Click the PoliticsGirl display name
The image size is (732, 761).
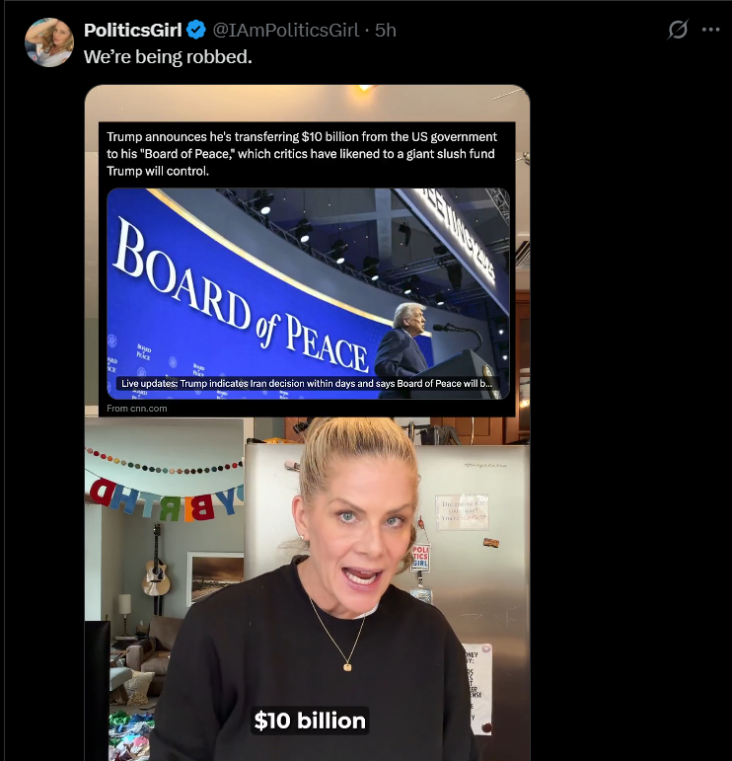click(133, 30)
